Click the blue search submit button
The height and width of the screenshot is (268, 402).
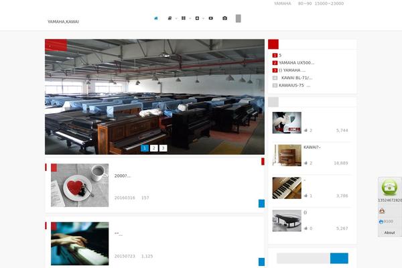click(x=339, y=258)
